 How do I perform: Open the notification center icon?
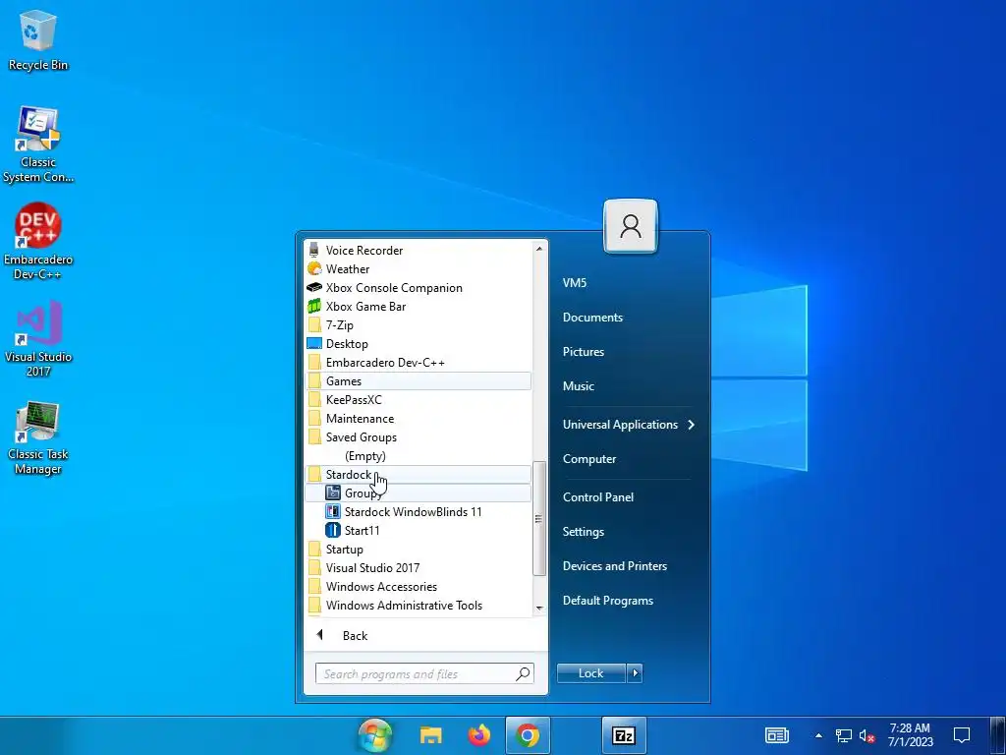point(962,735)
